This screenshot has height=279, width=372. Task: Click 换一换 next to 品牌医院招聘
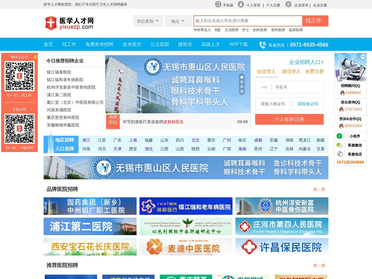[319, 189]
